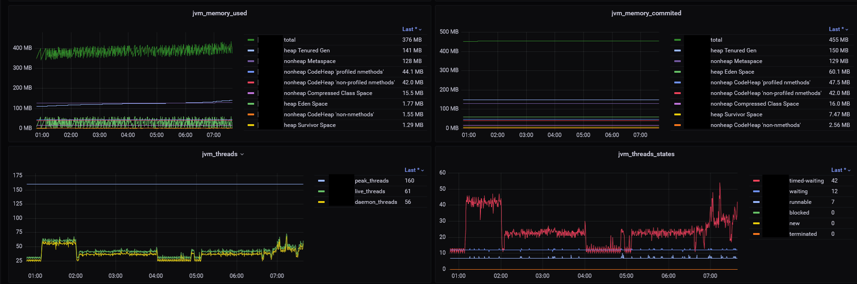857x284 pixels.
Task: Click color swatch of daemon_threads series
Action: 321,202
